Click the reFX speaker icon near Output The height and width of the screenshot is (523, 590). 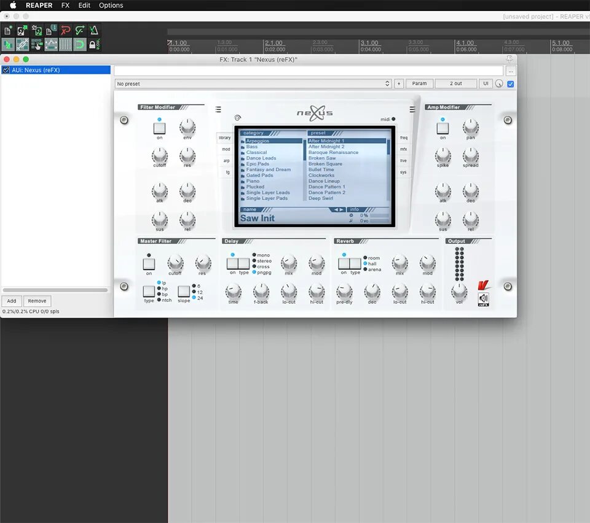484,299
